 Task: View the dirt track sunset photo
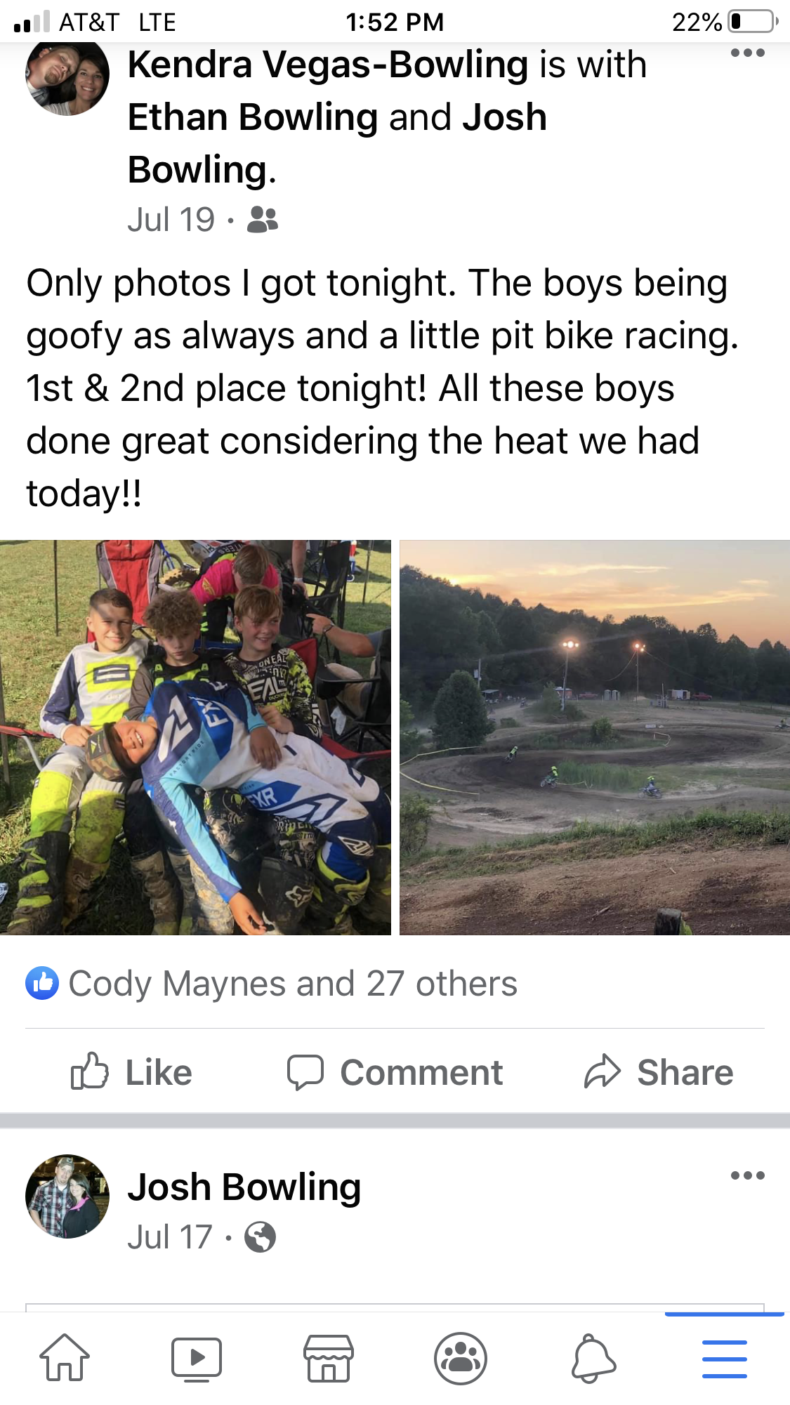pos(595,737)
